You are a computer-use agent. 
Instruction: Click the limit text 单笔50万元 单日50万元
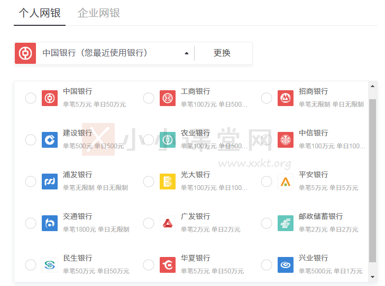pyautogui.click(x=96, y=271)
